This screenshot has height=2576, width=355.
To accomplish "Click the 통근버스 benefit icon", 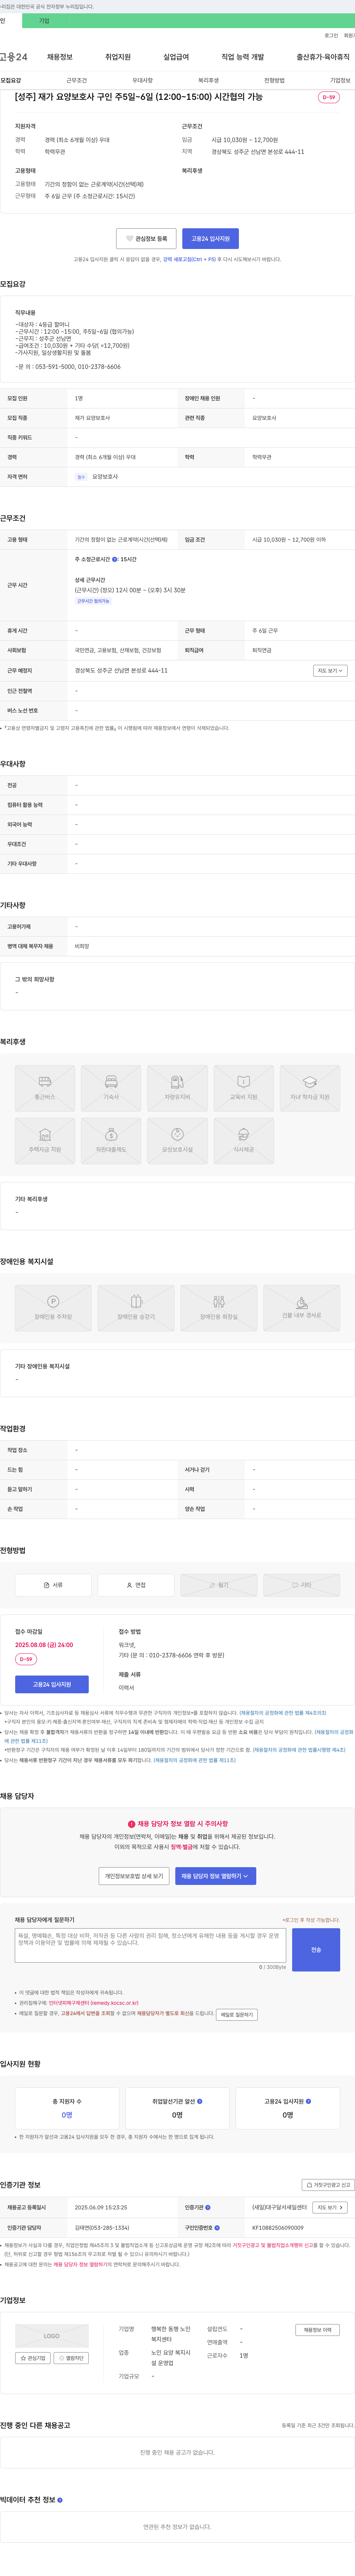I will click(x=45, y=1088).
